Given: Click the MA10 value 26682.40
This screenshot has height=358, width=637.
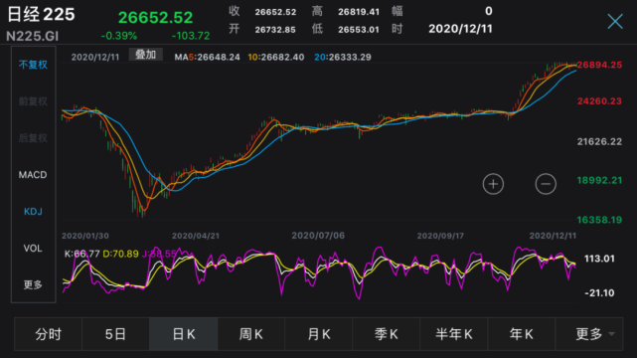Looking at the screenshot, I should pyautogui.click(x=282, y=57).
